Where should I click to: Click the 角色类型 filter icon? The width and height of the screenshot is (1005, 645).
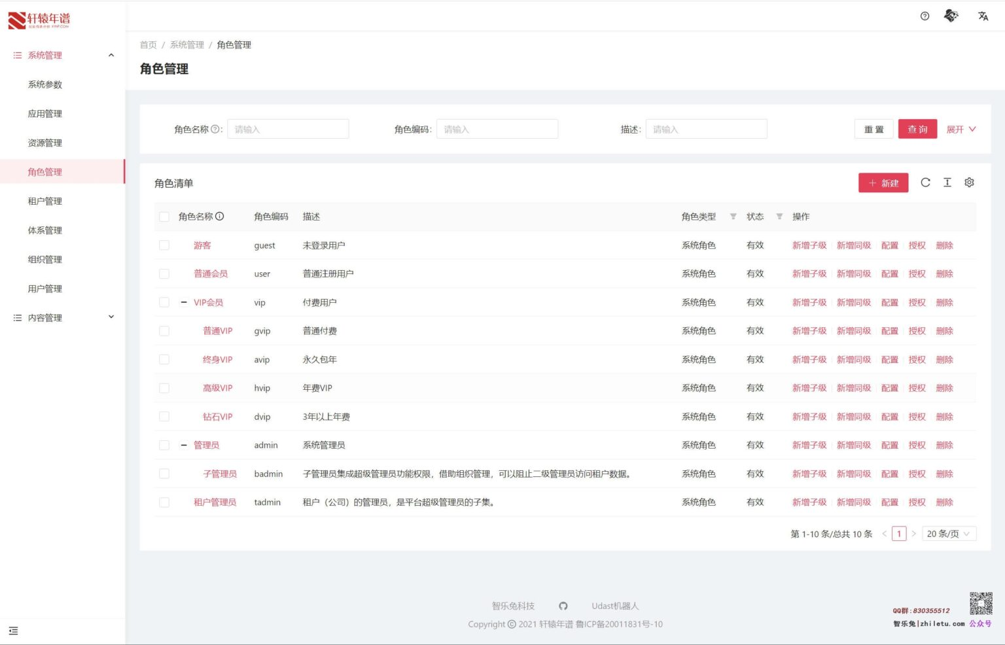coord(733,217)
